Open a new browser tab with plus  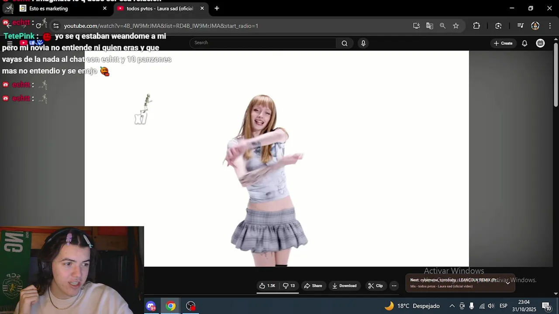tap(217, 8)
